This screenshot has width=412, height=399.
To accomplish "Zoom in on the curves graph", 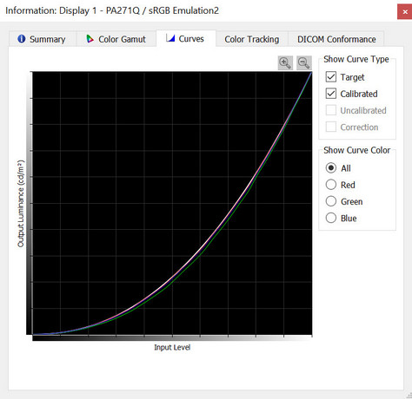I will [x=285, y=62].
